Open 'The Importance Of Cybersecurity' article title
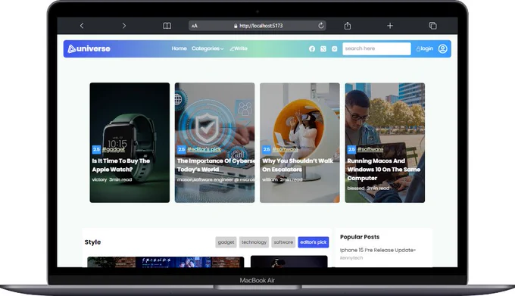 coord(215,165)
